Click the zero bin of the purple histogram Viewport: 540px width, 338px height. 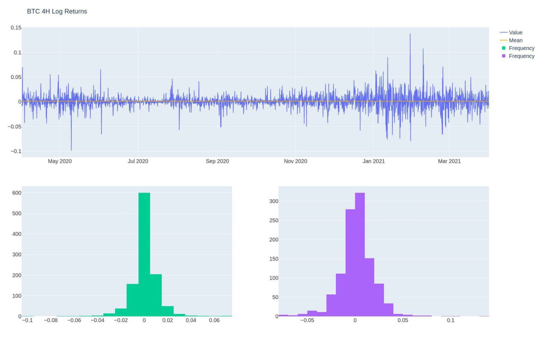coord(359,254)
